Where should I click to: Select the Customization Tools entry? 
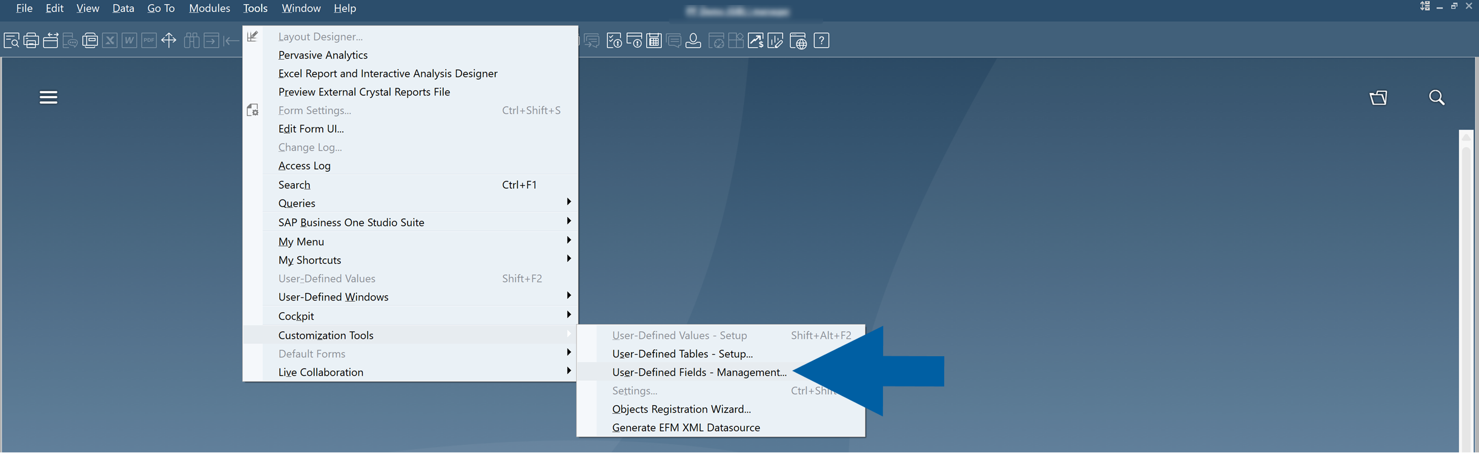coord(410,335)
